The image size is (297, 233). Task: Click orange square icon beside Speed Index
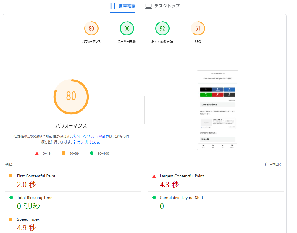pyautogui.click(x=11, y=219)
